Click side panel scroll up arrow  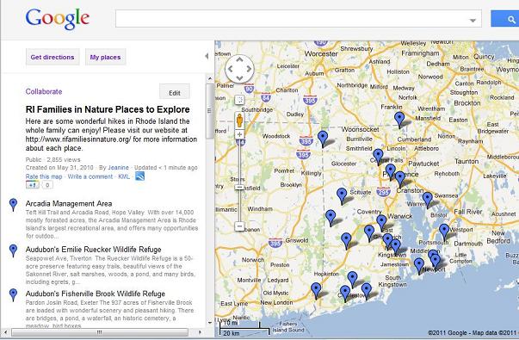[210, 79]
